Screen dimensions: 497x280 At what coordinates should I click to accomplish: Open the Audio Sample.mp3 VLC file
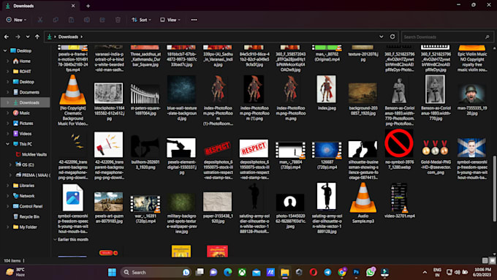(363, 203)
